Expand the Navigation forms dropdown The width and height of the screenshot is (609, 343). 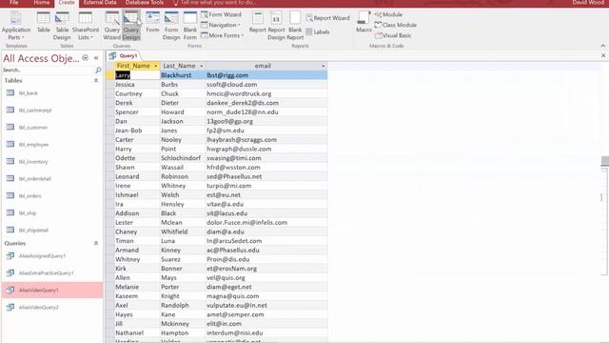coord(221,25)
